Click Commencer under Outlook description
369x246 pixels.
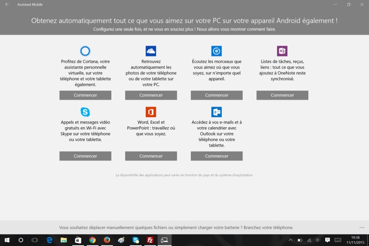click(217, 156)
